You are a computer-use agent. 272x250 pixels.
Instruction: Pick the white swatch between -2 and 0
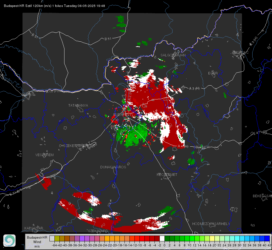coord(162,238)
